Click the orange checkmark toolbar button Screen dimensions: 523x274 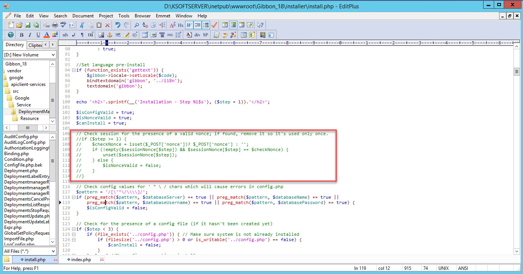point(214,25)
